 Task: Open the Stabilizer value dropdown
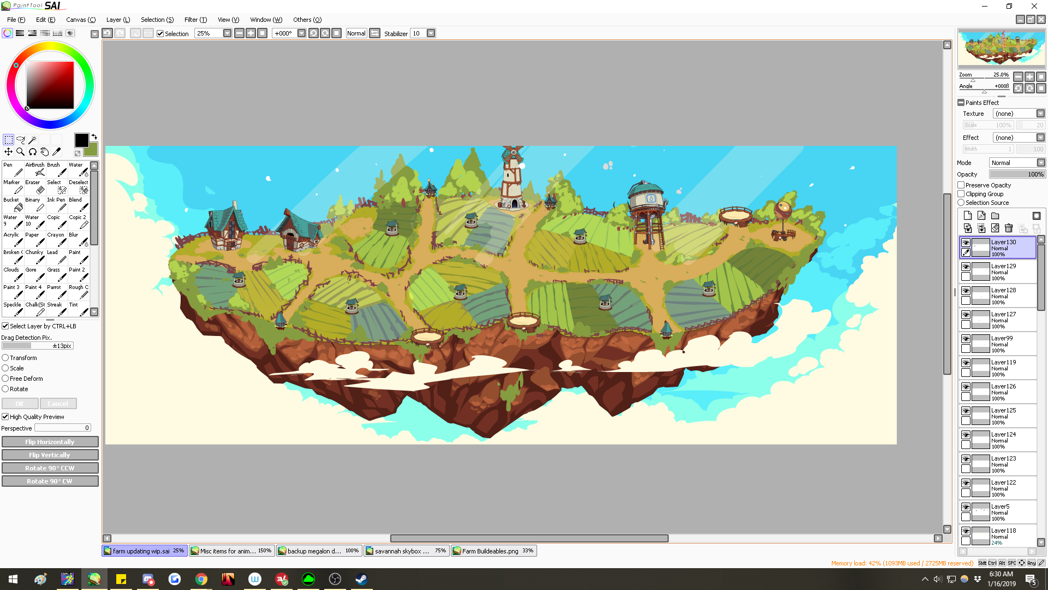pyautogui.click(x=431, y=33)
